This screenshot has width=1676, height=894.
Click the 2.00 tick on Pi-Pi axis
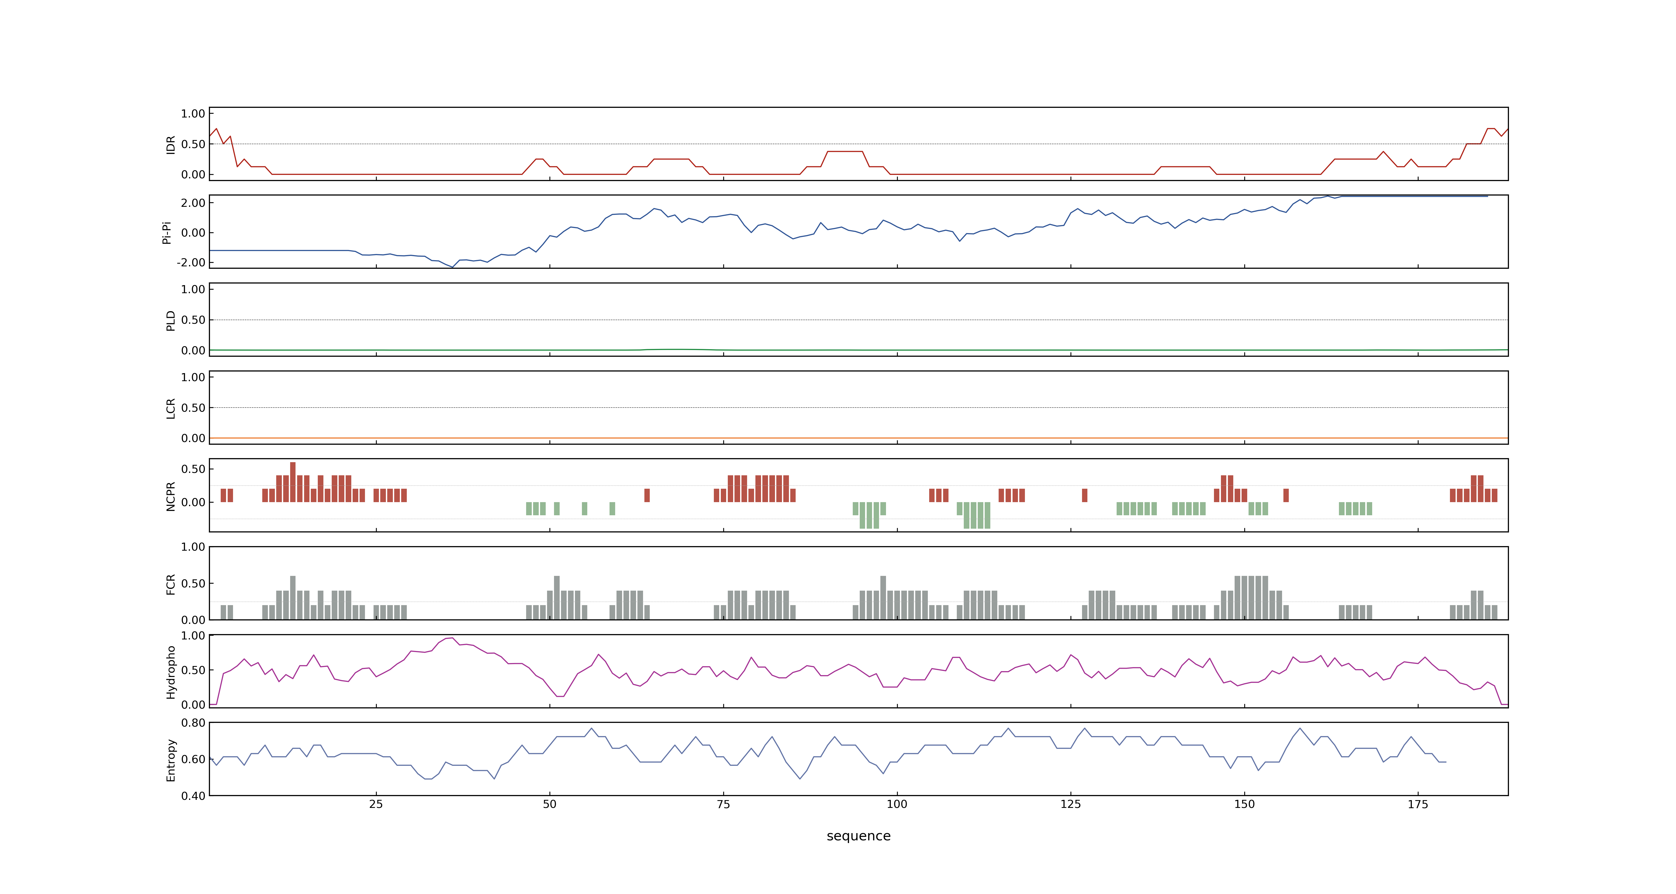pos(193,203)
